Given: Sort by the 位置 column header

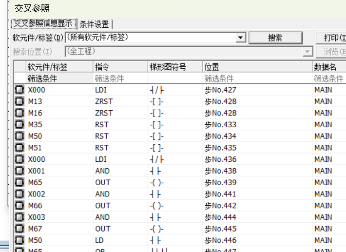Looking at the screenshot, I should [x=257, y=67].
